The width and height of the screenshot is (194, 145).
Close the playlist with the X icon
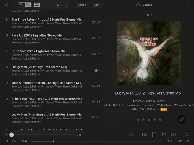(6, 5)
